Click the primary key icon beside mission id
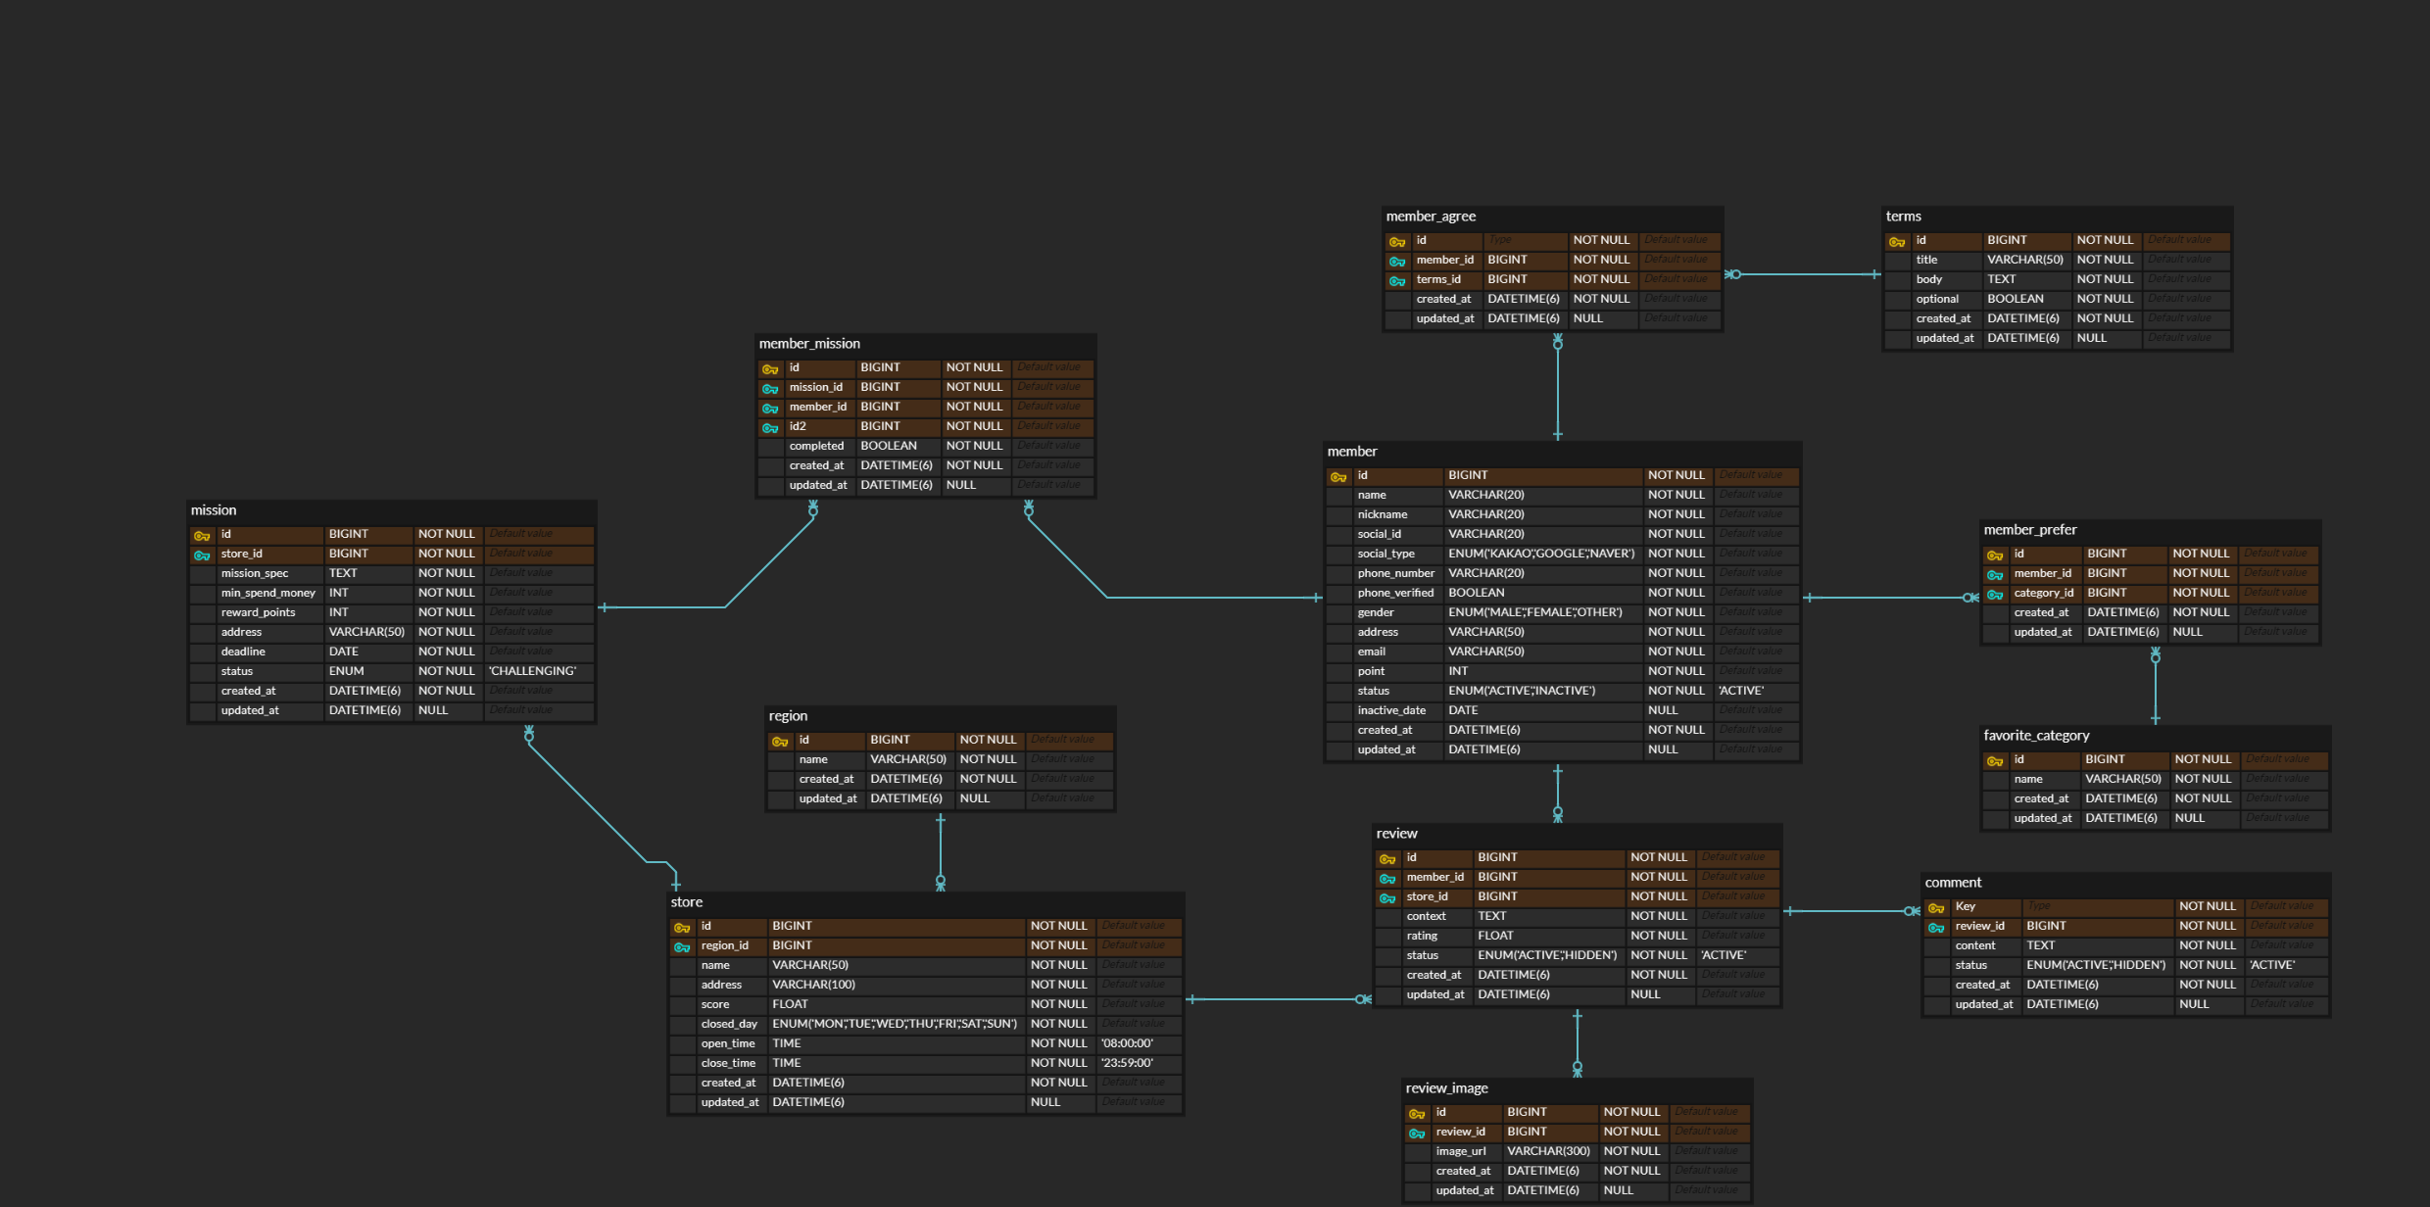Image resolution: width=2430 pixels, height=1207 pixels. (202, 535)
